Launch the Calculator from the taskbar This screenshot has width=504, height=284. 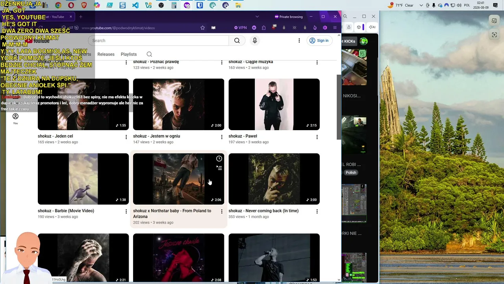coord(174,6)
